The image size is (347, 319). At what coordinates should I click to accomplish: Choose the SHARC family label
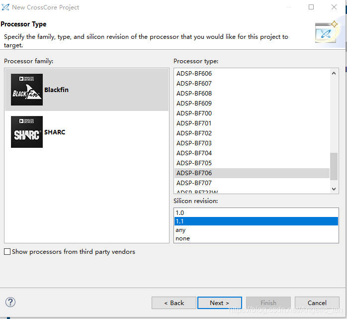tap(55, 132)
